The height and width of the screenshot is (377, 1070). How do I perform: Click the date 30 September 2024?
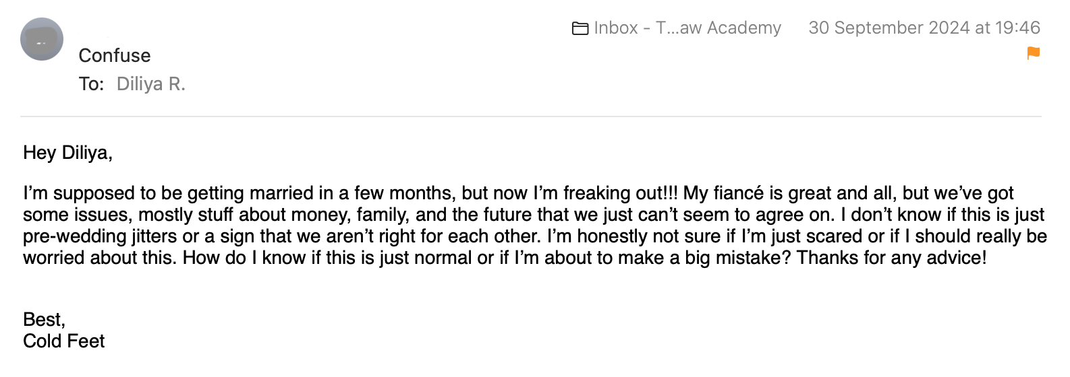(x=889, y=28)
